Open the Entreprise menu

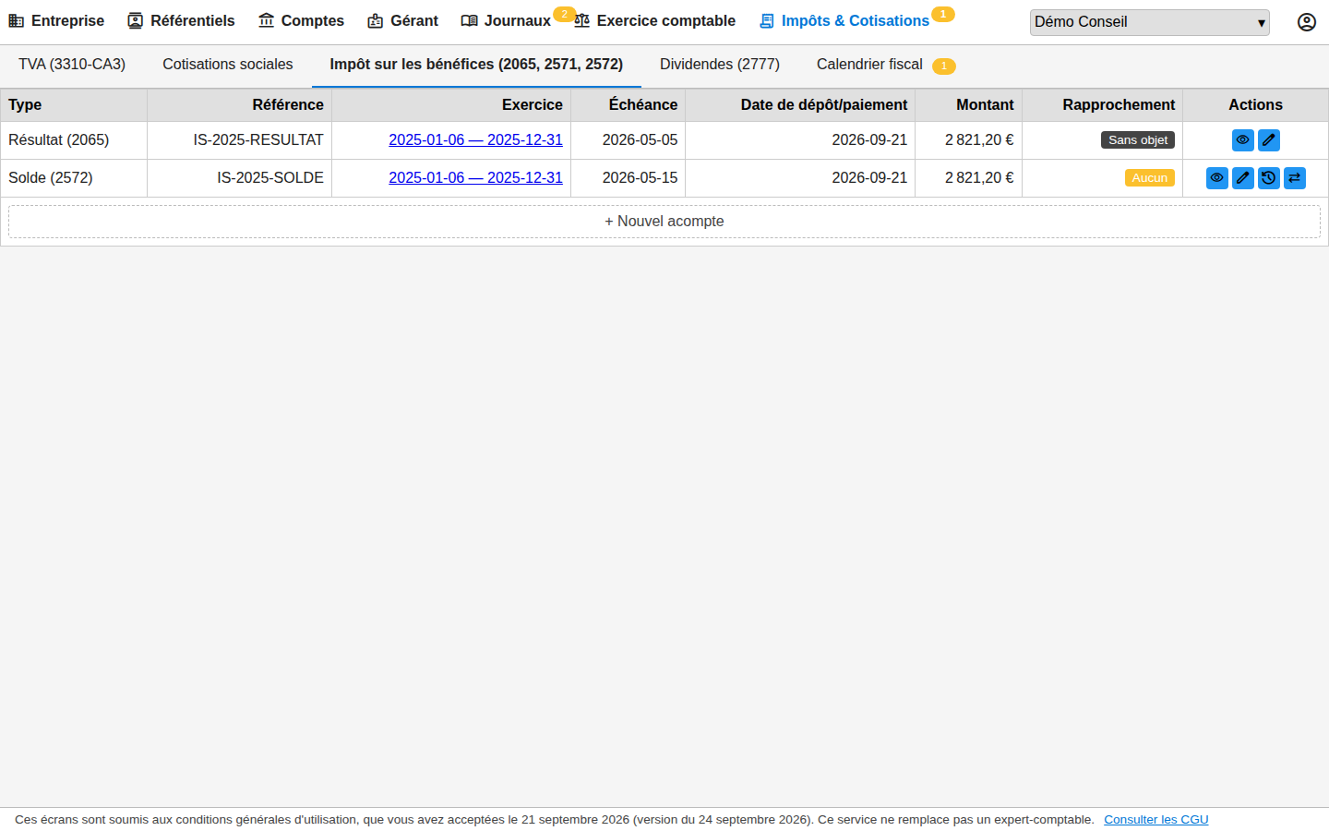[x=56, y=21]
